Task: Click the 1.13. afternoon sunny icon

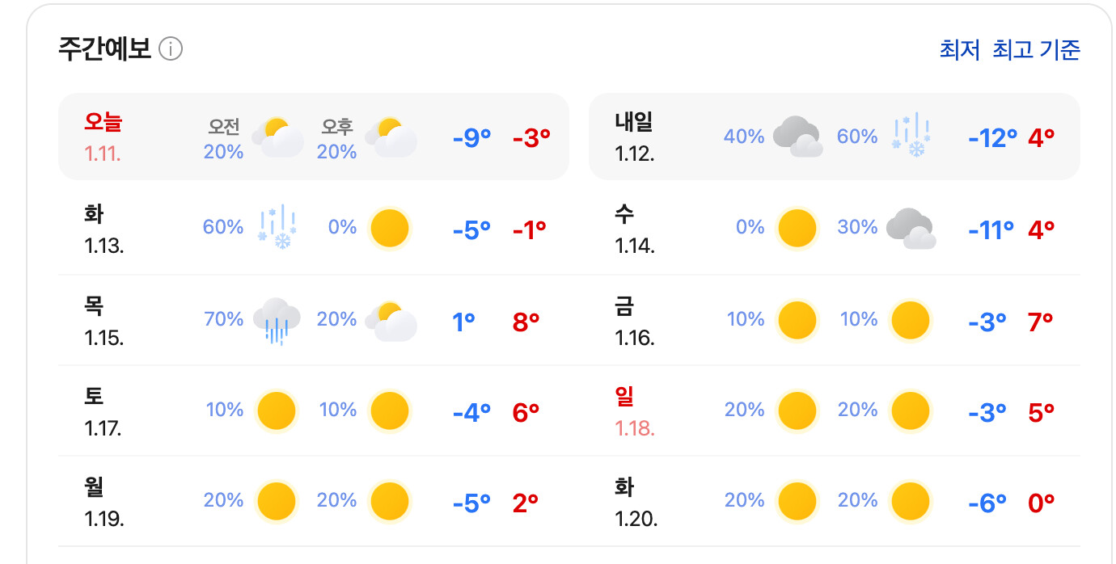Action: pos(390,228)
